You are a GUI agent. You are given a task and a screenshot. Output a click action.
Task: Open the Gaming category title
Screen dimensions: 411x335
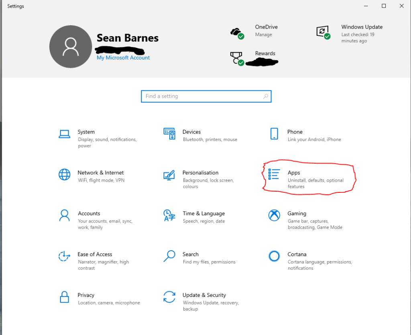(x=297, y=214)
